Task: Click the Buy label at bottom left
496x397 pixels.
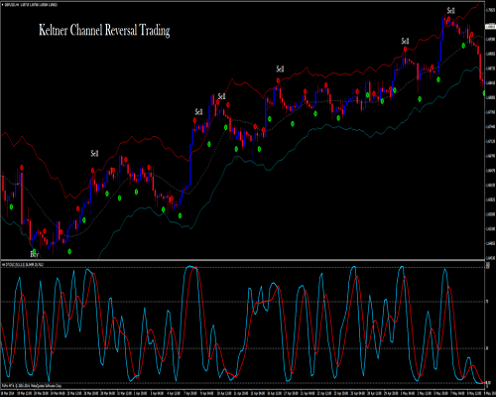Action: tap(34, 254)
